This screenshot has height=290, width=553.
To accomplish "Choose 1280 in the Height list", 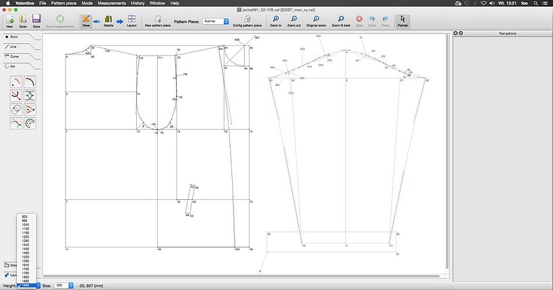I will coord(26,241).
